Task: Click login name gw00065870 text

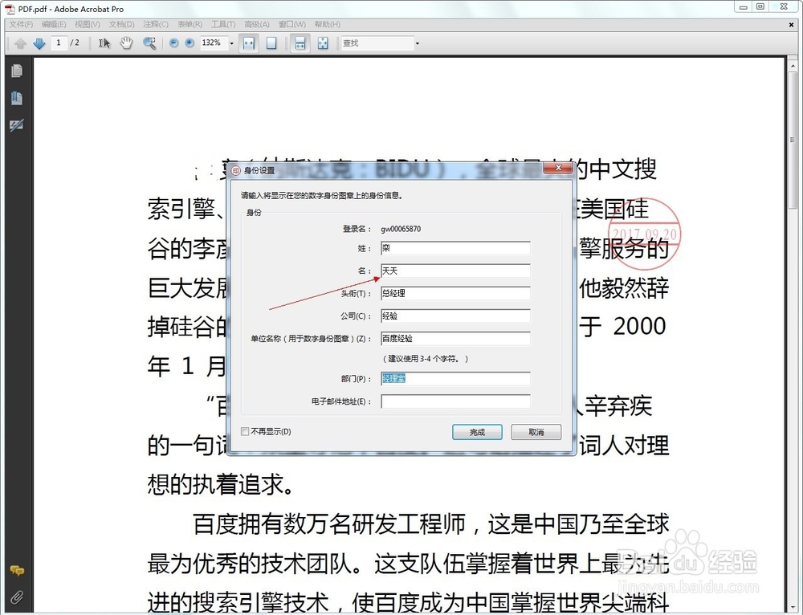Action: pyautogui.click(x=401, y=229)
